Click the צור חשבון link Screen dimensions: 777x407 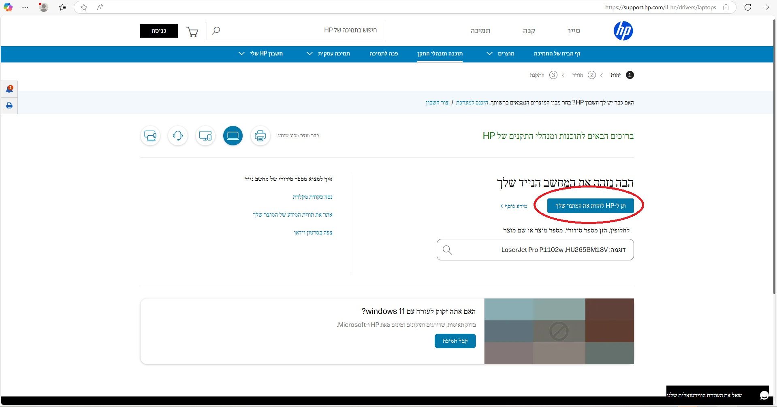[x=437, y=102]
